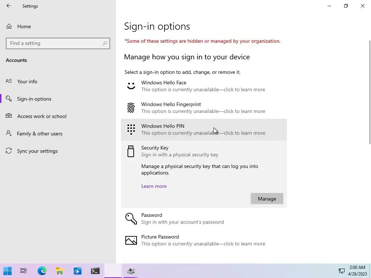Click the PIN keypad dots icon

(131, 130)
